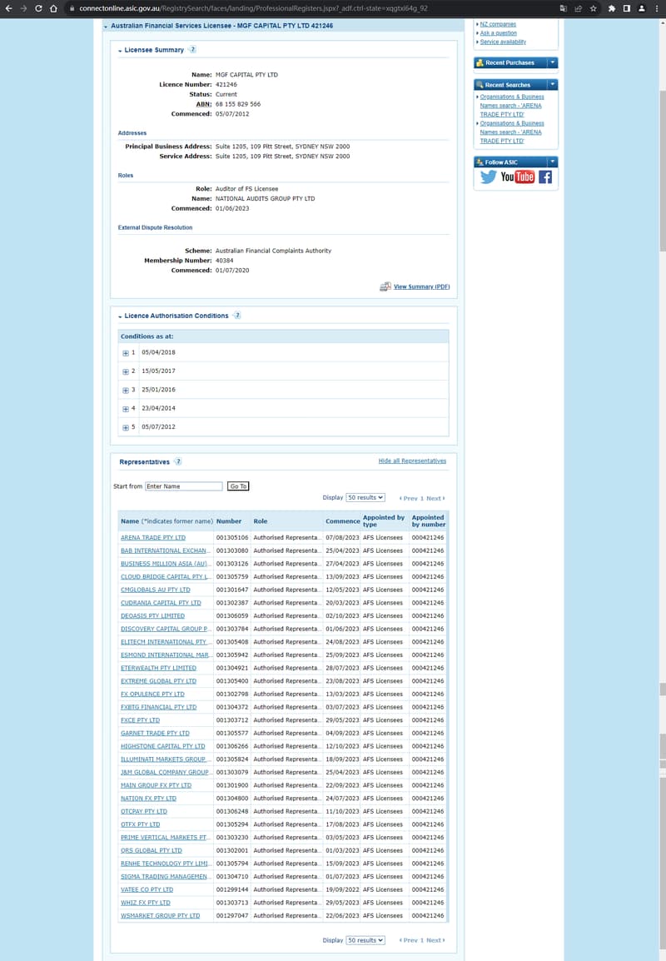Open NATION FX PTY LTD link
Screen dimensions: 666x961
(x=148, y=798)
